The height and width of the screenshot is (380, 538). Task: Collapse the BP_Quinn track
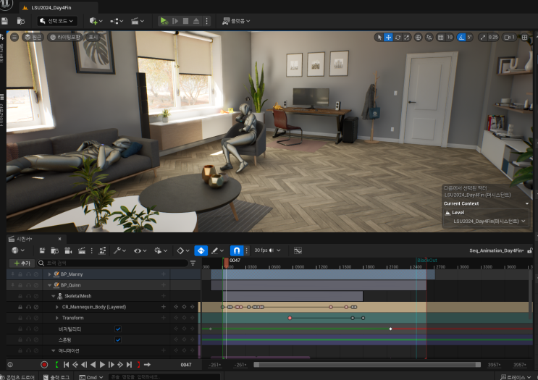[50, 285]
